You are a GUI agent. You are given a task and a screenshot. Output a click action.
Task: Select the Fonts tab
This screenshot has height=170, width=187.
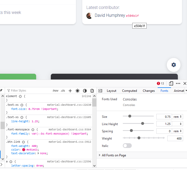click(164, 91)
